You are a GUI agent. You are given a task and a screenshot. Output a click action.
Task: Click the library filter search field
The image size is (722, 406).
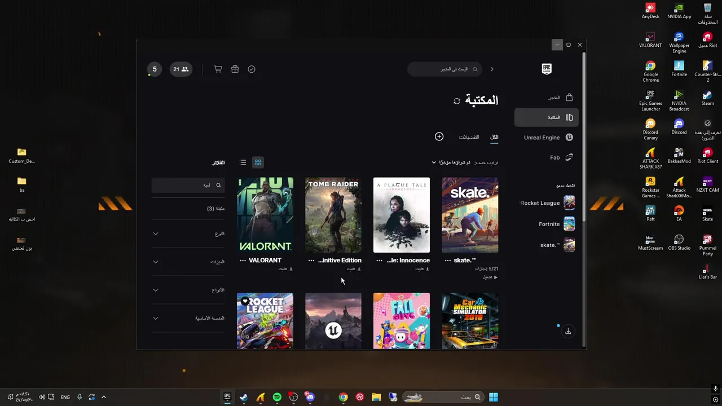[x=188, y=185]
